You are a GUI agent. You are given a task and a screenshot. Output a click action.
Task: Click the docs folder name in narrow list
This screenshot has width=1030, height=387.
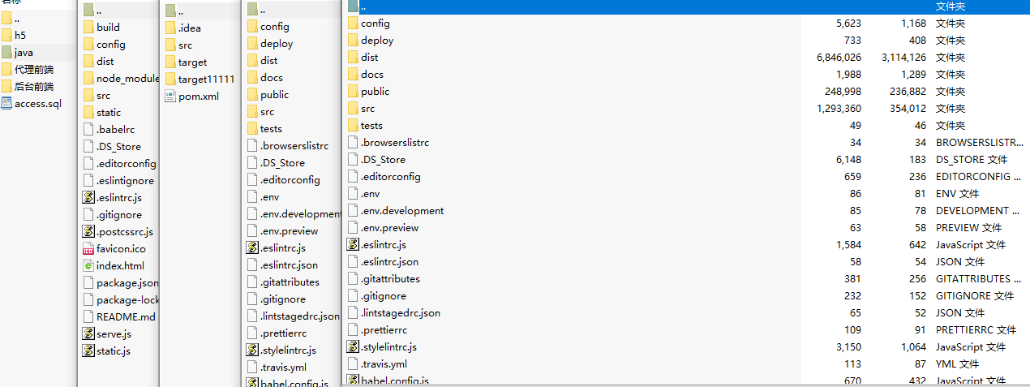[x=272, y=78]
